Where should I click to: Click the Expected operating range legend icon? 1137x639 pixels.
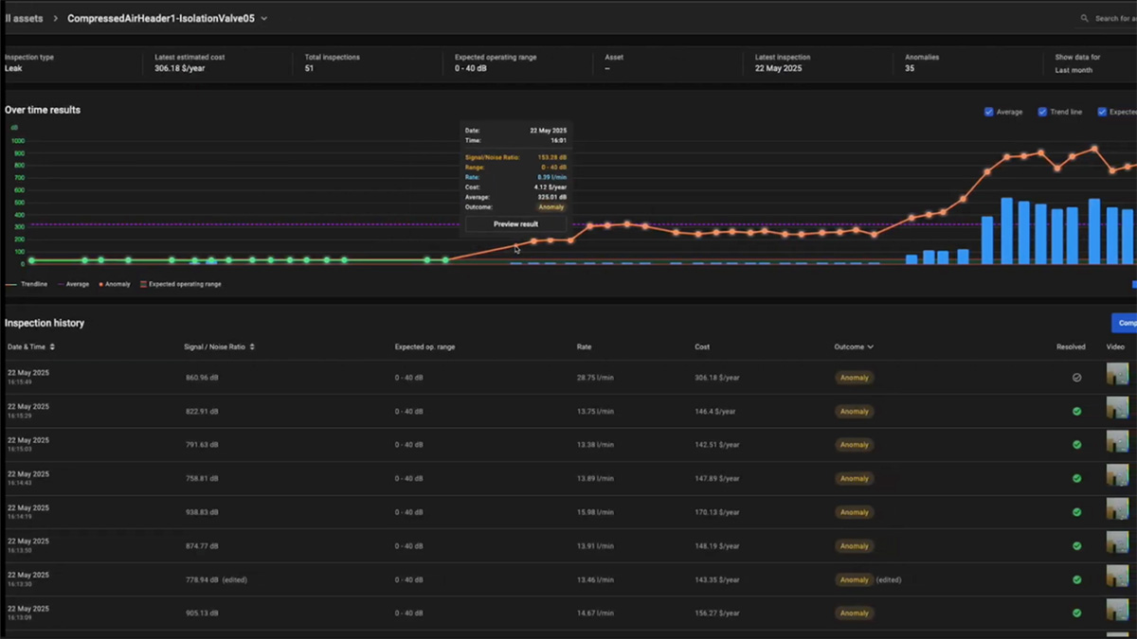[144, 284]
